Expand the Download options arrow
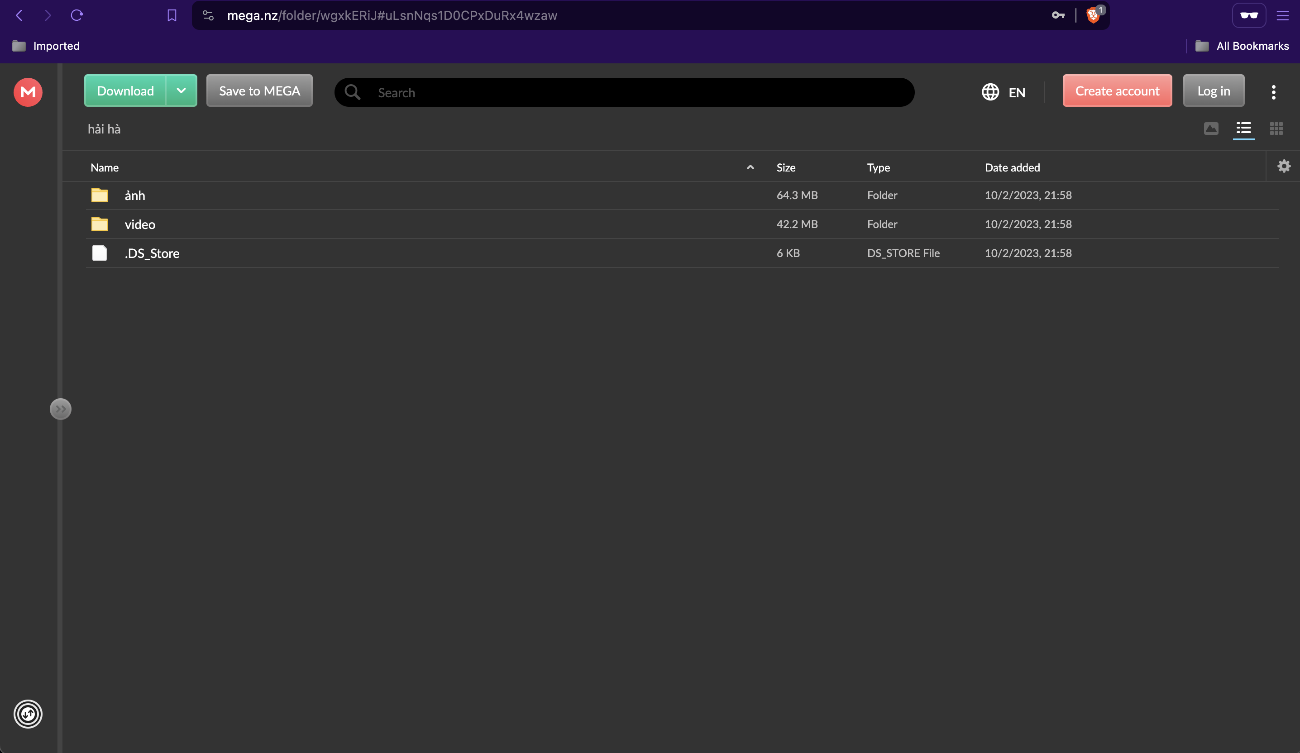Image resolution: width=1300 pixels, height=753 pixels. coord(181,91)
